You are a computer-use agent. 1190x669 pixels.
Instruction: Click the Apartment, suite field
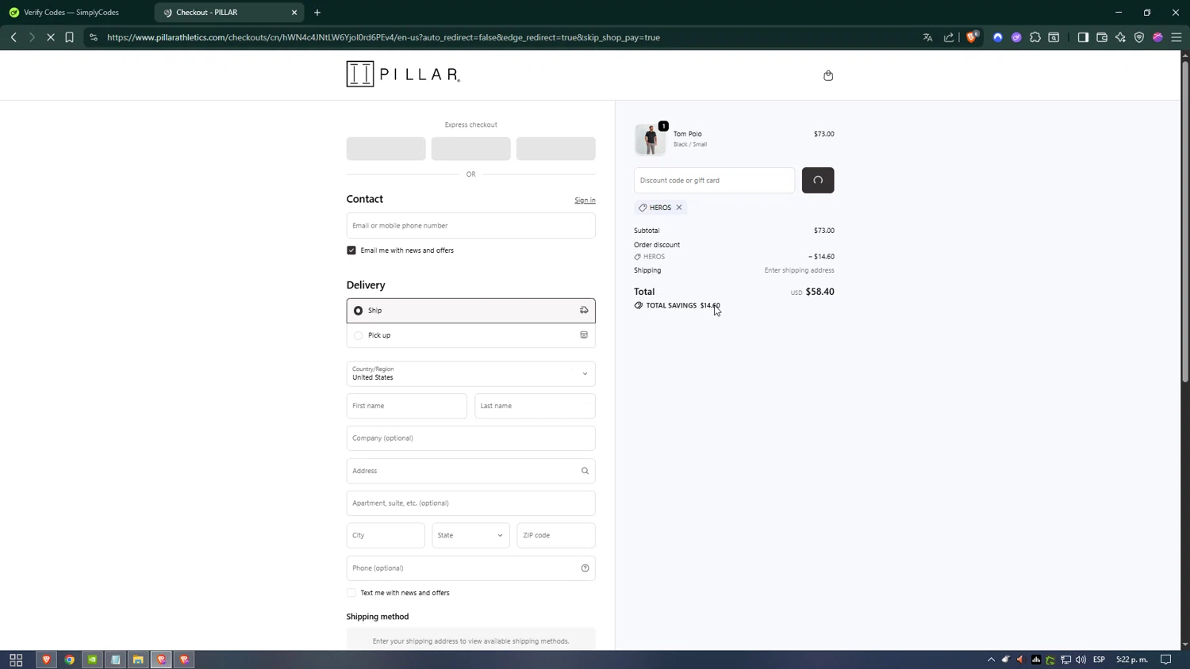click(470, 503)
